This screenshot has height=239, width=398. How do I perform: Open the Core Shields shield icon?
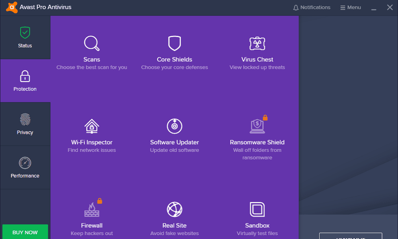[x=174, y=43]
